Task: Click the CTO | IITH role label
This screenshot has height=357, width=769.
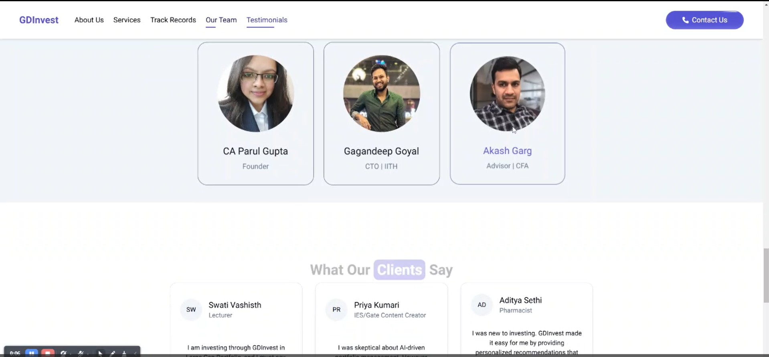Action: pyautogui.click(x=381, y=166)
